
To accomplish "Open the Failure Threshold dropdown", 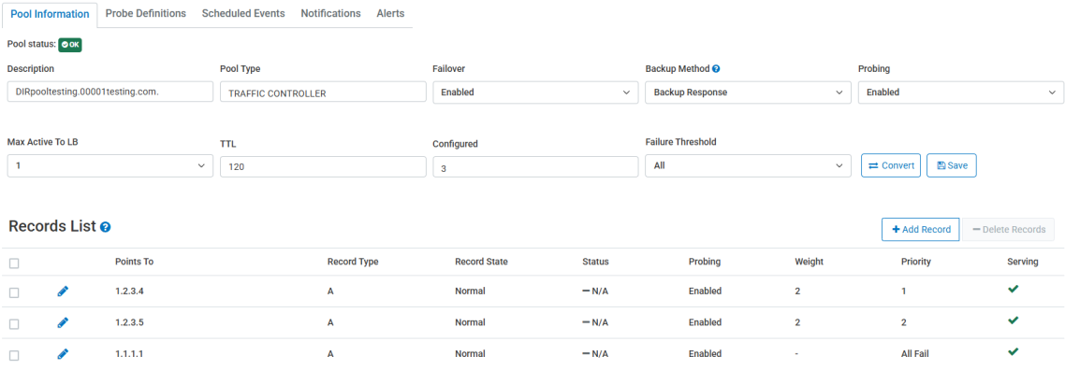I will [748, 165].
